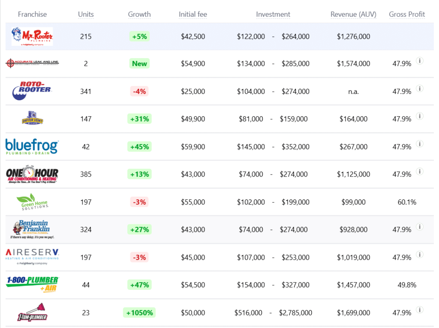This screenshot has width=439, height=328.
Task: Click the Dryer Vent Wizard logo
Action: pyautogui.click(x=32, y=118)
